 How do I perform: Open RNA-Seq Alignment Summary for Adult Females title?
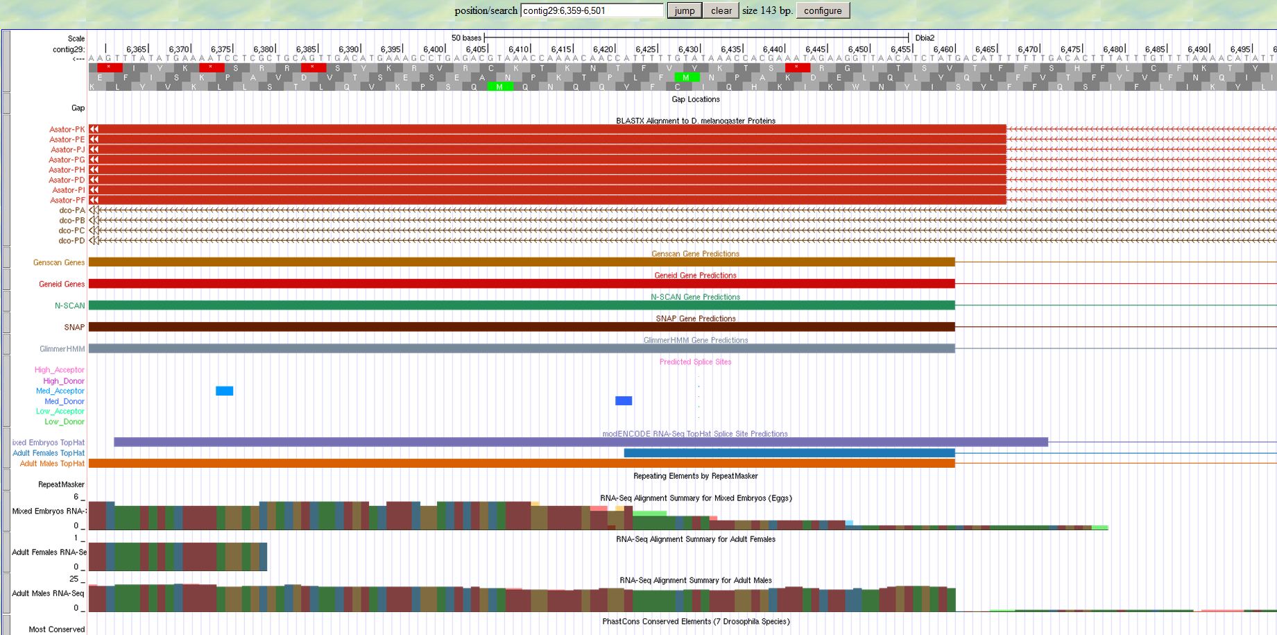[x=696, y=539]
